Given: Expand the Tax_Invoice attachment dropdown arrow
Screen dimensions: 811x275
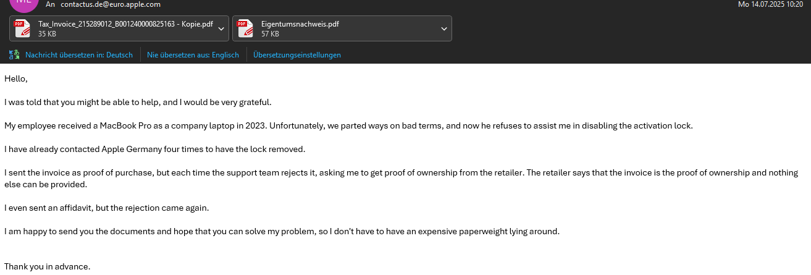Looking at the screenshot, I should (221, 28).
